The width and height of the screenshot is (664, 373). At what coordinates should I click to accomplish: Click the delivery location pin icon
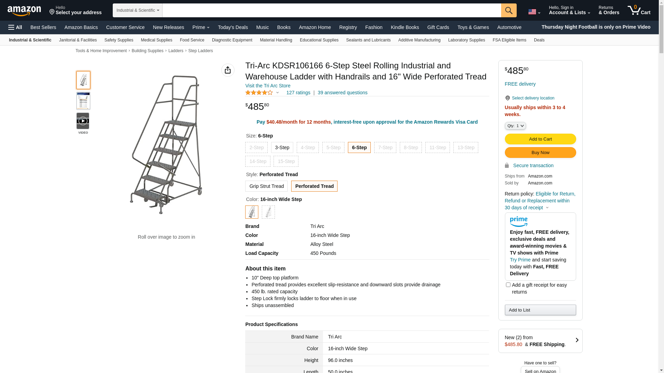pos(507,98)
